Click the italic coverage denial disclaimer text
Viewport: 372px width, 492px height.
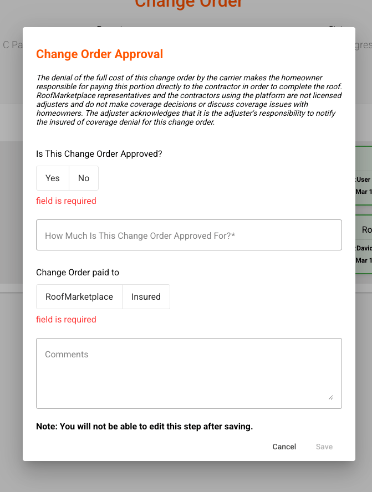coord(188,100)
